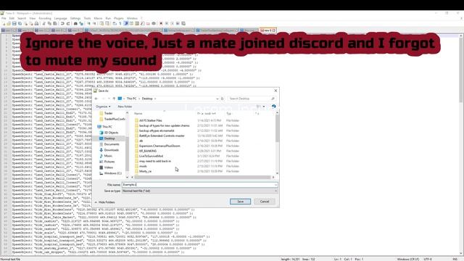Select the LiveToSurviveMod folder
This screenshot has height=261, width=464.
pos(152,156)
